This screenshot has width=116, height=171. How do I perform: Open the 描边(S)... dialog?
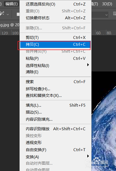point(56,112)
